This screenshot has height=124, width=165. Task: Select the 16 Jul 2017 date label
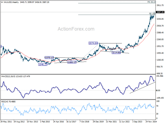tap(71, 122)
